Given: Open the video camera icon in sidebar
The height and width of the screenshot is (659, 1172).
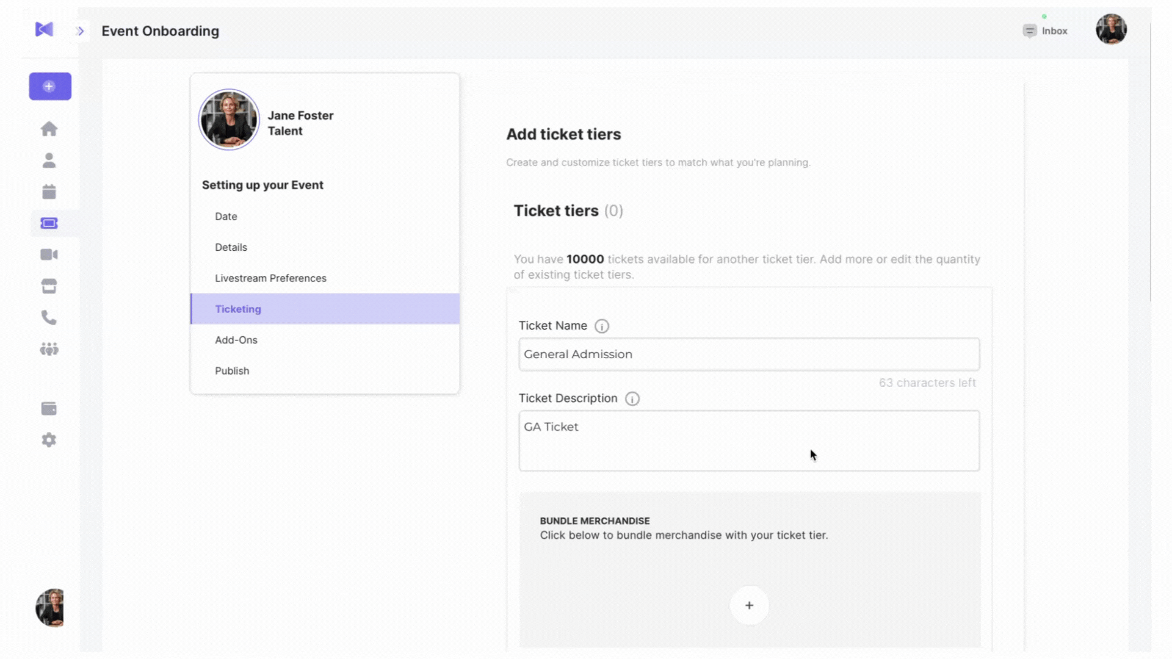Looking at the screenshot, I should (49, 254).
